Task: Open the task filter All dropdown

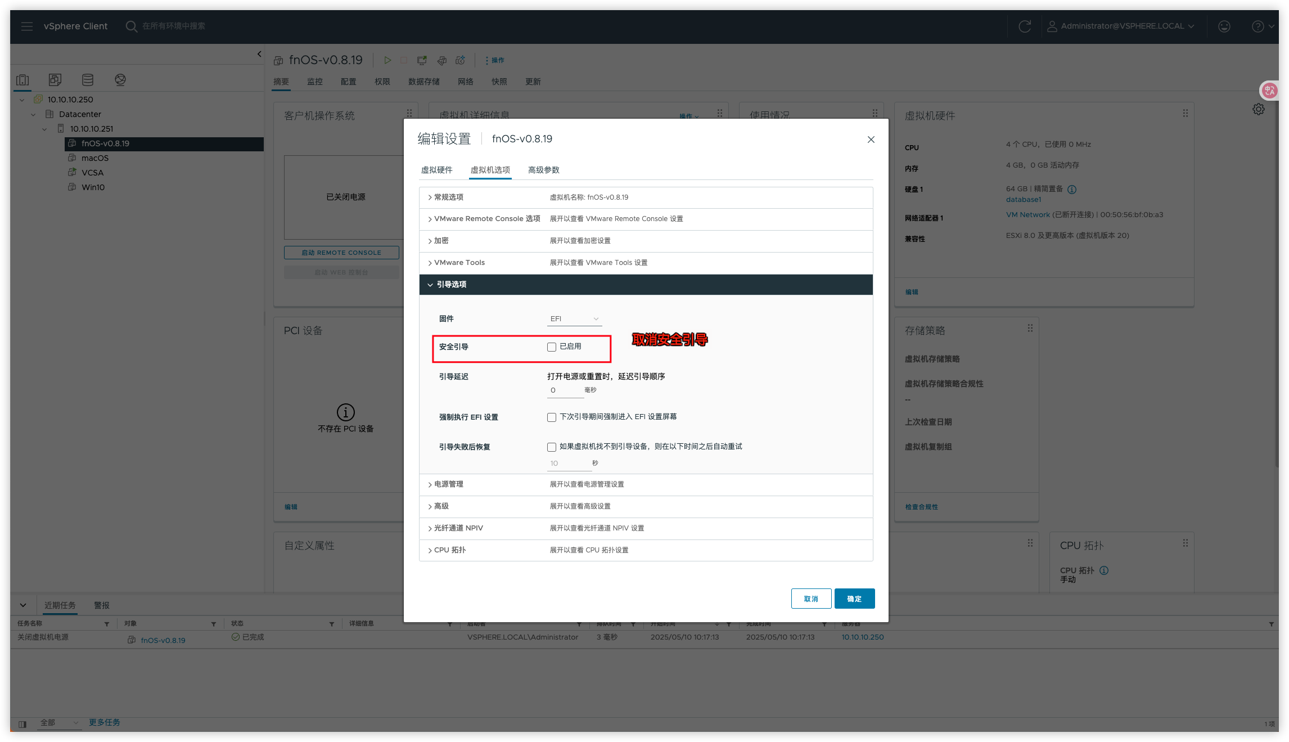Action: click(x=60, y=723)
